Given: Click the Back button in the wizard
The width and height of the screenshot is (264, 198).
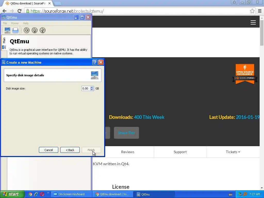Looking at the screenshot, I should click(70, 150).
